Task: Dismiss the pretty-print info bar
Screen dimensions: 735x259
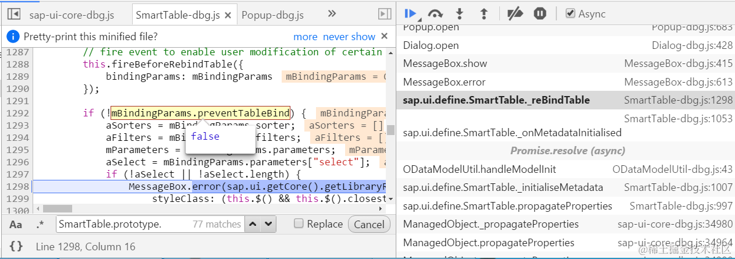Action: 384,36
